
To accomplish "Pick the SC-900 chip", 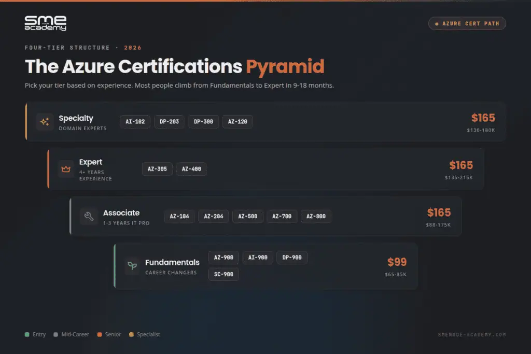I will click(223, 275).
